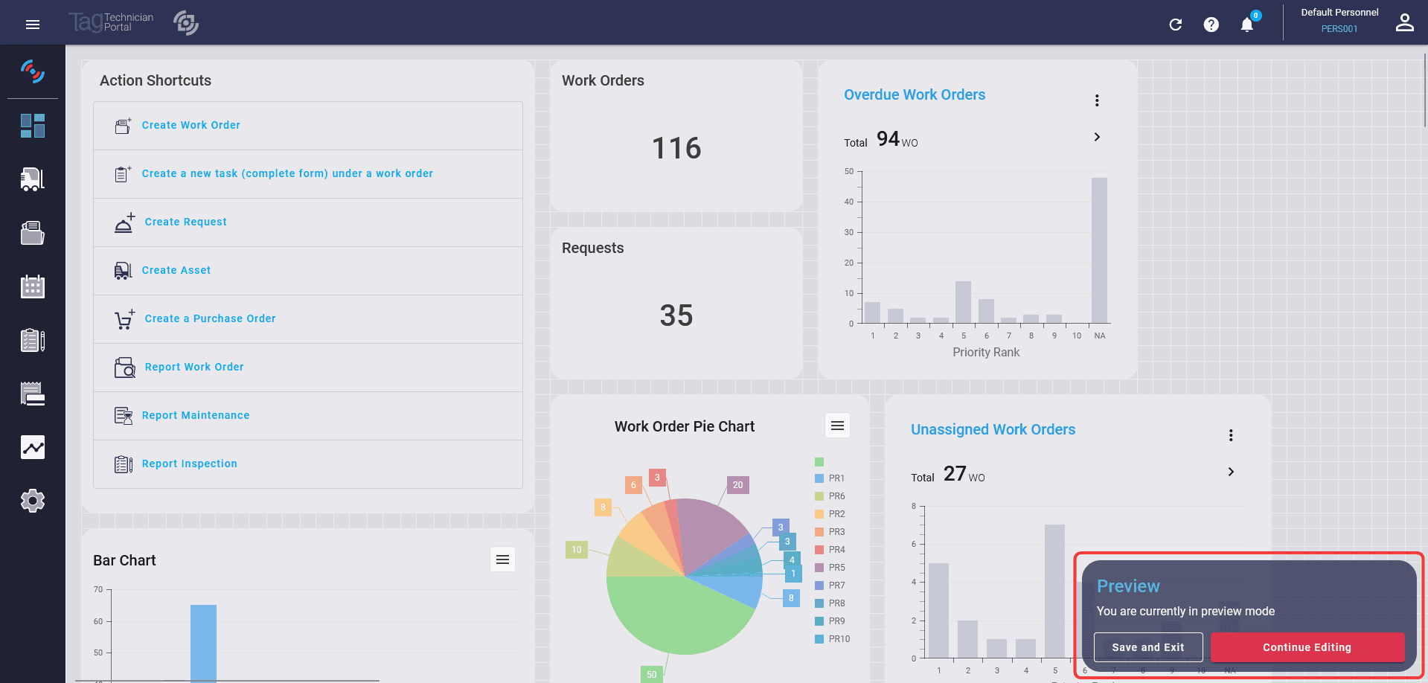Toggle PR6 legend entry in pie chart
Viewport: 1428px width, 683px height.
[x=830, y=496]
